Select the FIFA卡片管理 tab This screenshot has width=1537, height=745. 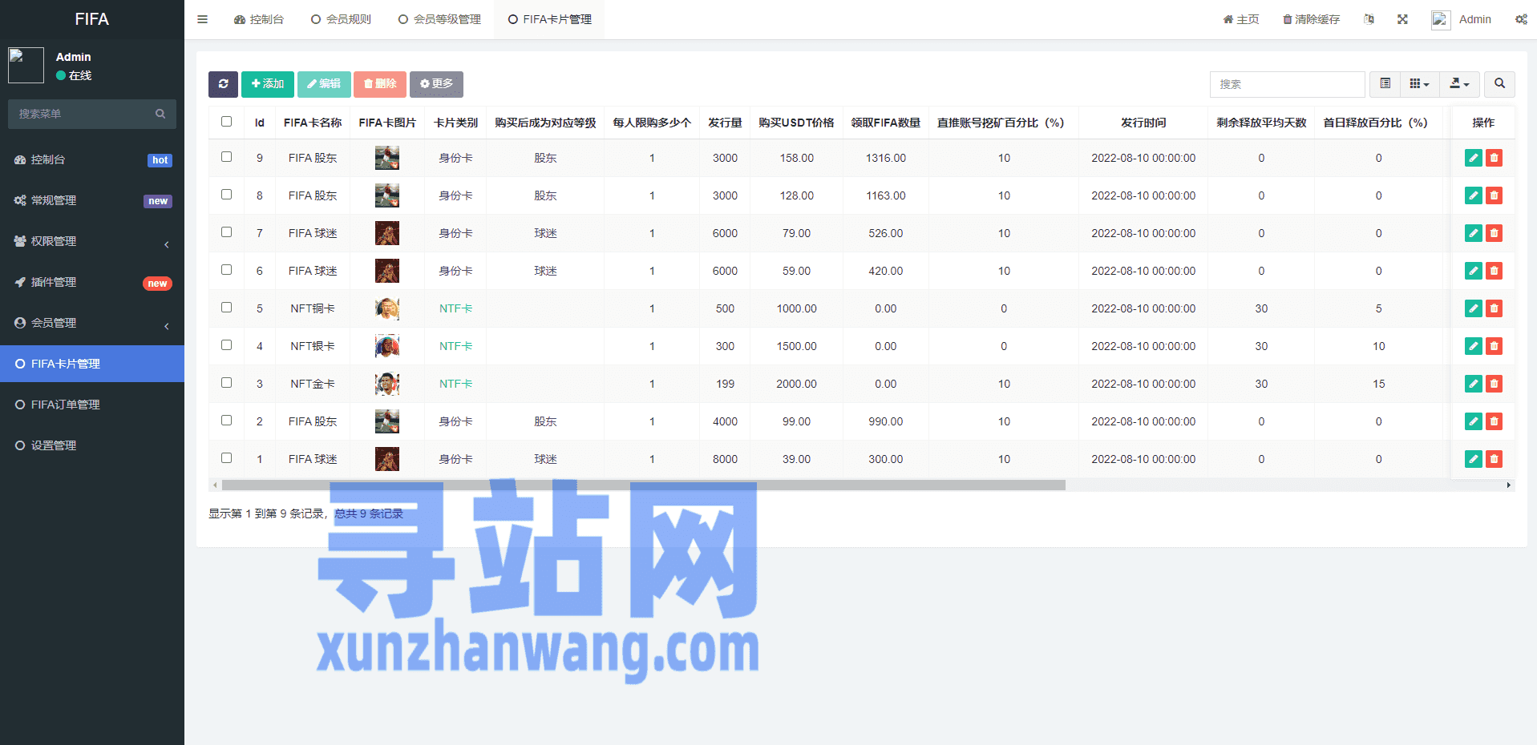(x=550, y=19)
